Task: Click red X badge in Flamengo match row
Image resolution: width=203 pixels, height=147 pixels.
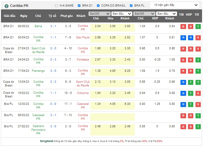Action: pyautogui.click(x=198, y=71)
